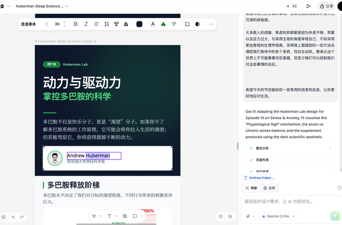Image resolution: width=342 pixels, height=225 pixels.
Task: Expand the 页面布局 step row
Action: click(290, 160)
